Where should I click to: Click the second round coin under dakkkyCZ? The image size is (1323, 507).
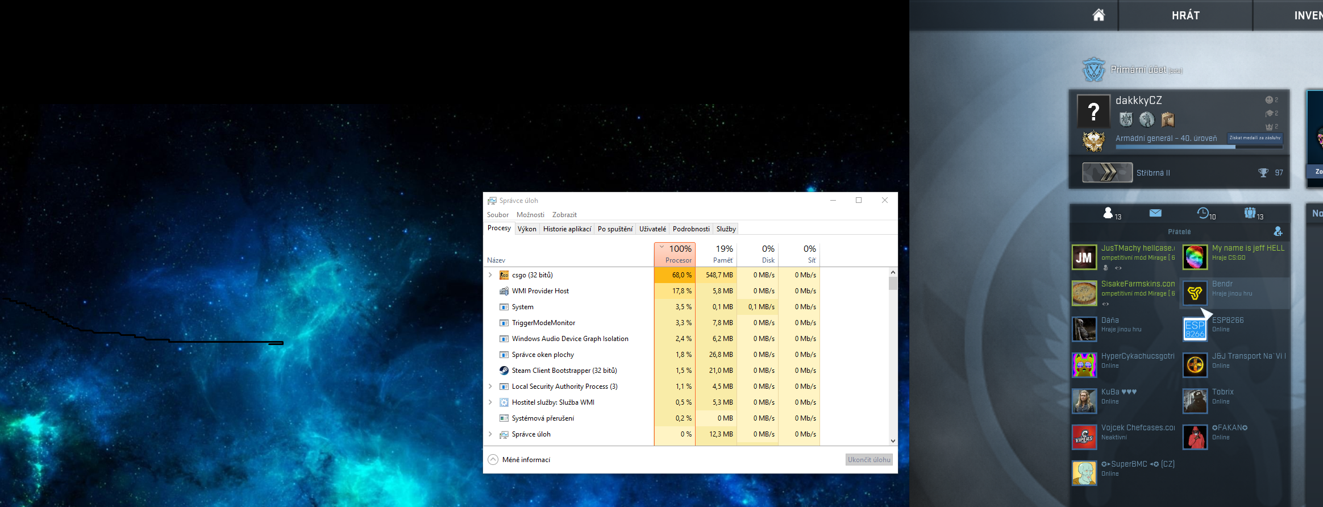tap(1147, 119)
